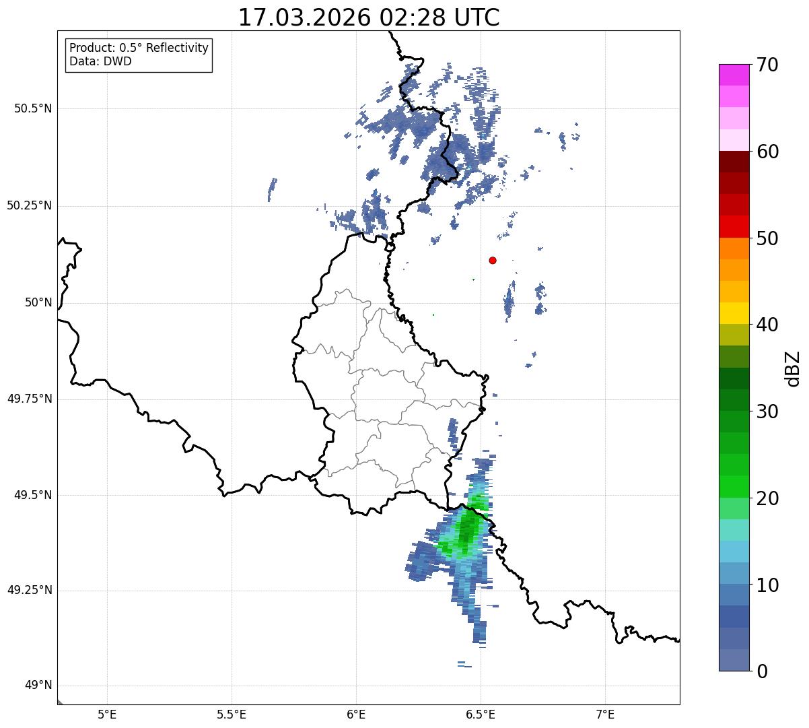Click the "dBZ" colorbar label
The image size is (809, 728).
(793, 368)
